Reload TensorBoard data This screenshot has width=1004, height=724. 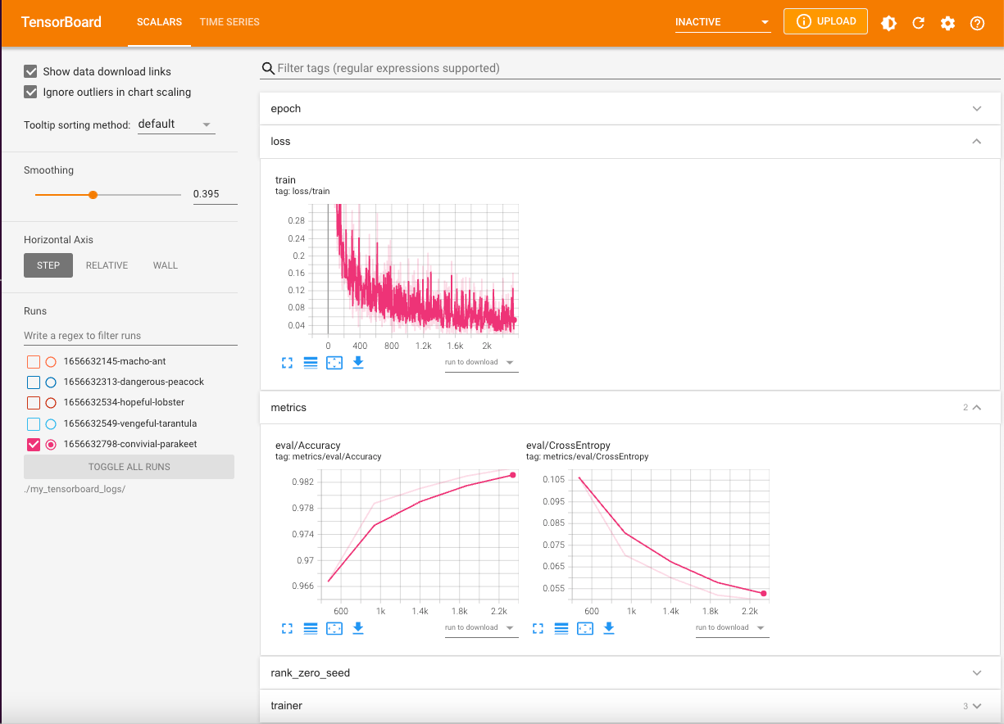(x=918, y=23)
